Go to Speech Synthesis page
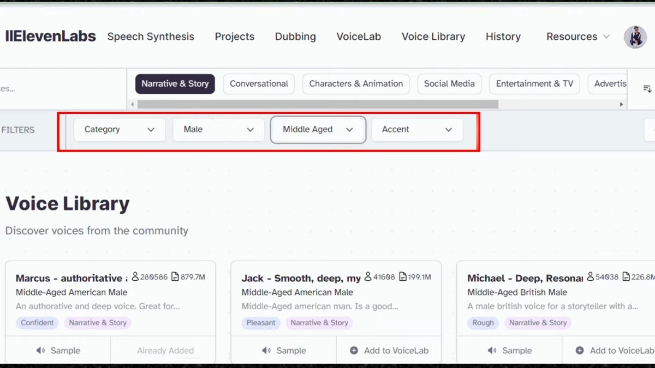 [x=151, y=37]
